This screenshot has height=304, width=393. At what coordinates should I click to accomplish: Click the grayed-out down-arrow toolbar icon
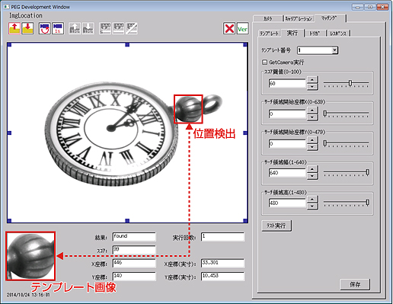[x=88, y=28]
